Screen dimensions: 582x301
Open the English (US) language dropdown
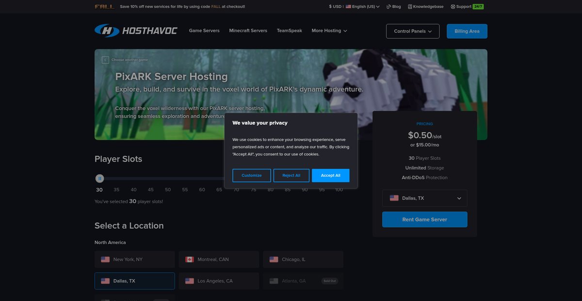(x=363, y=7)
